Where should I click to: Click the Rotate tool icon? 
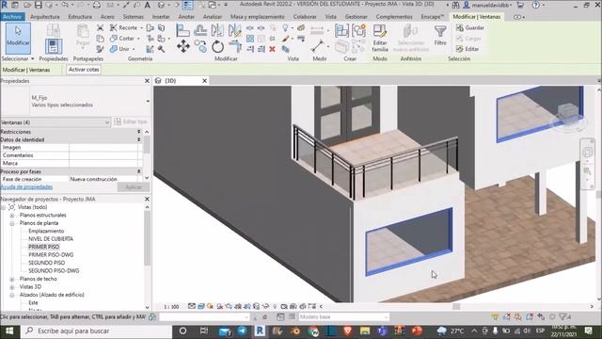(217, 46)
